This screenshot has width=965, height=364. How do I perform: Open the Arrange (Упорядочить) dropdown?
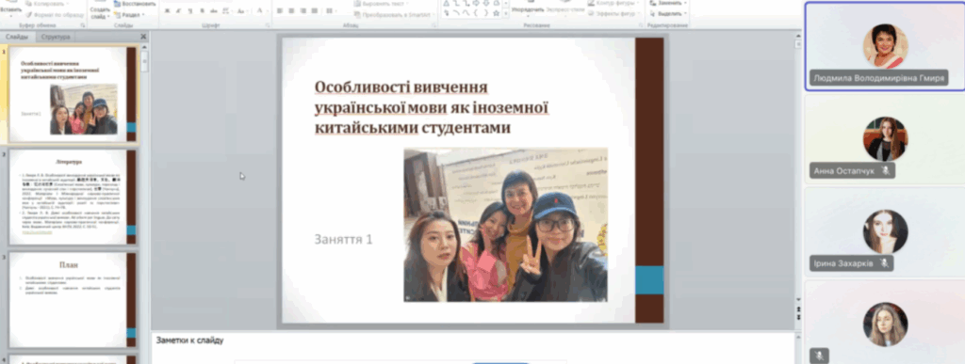click(x=528, y=9)
